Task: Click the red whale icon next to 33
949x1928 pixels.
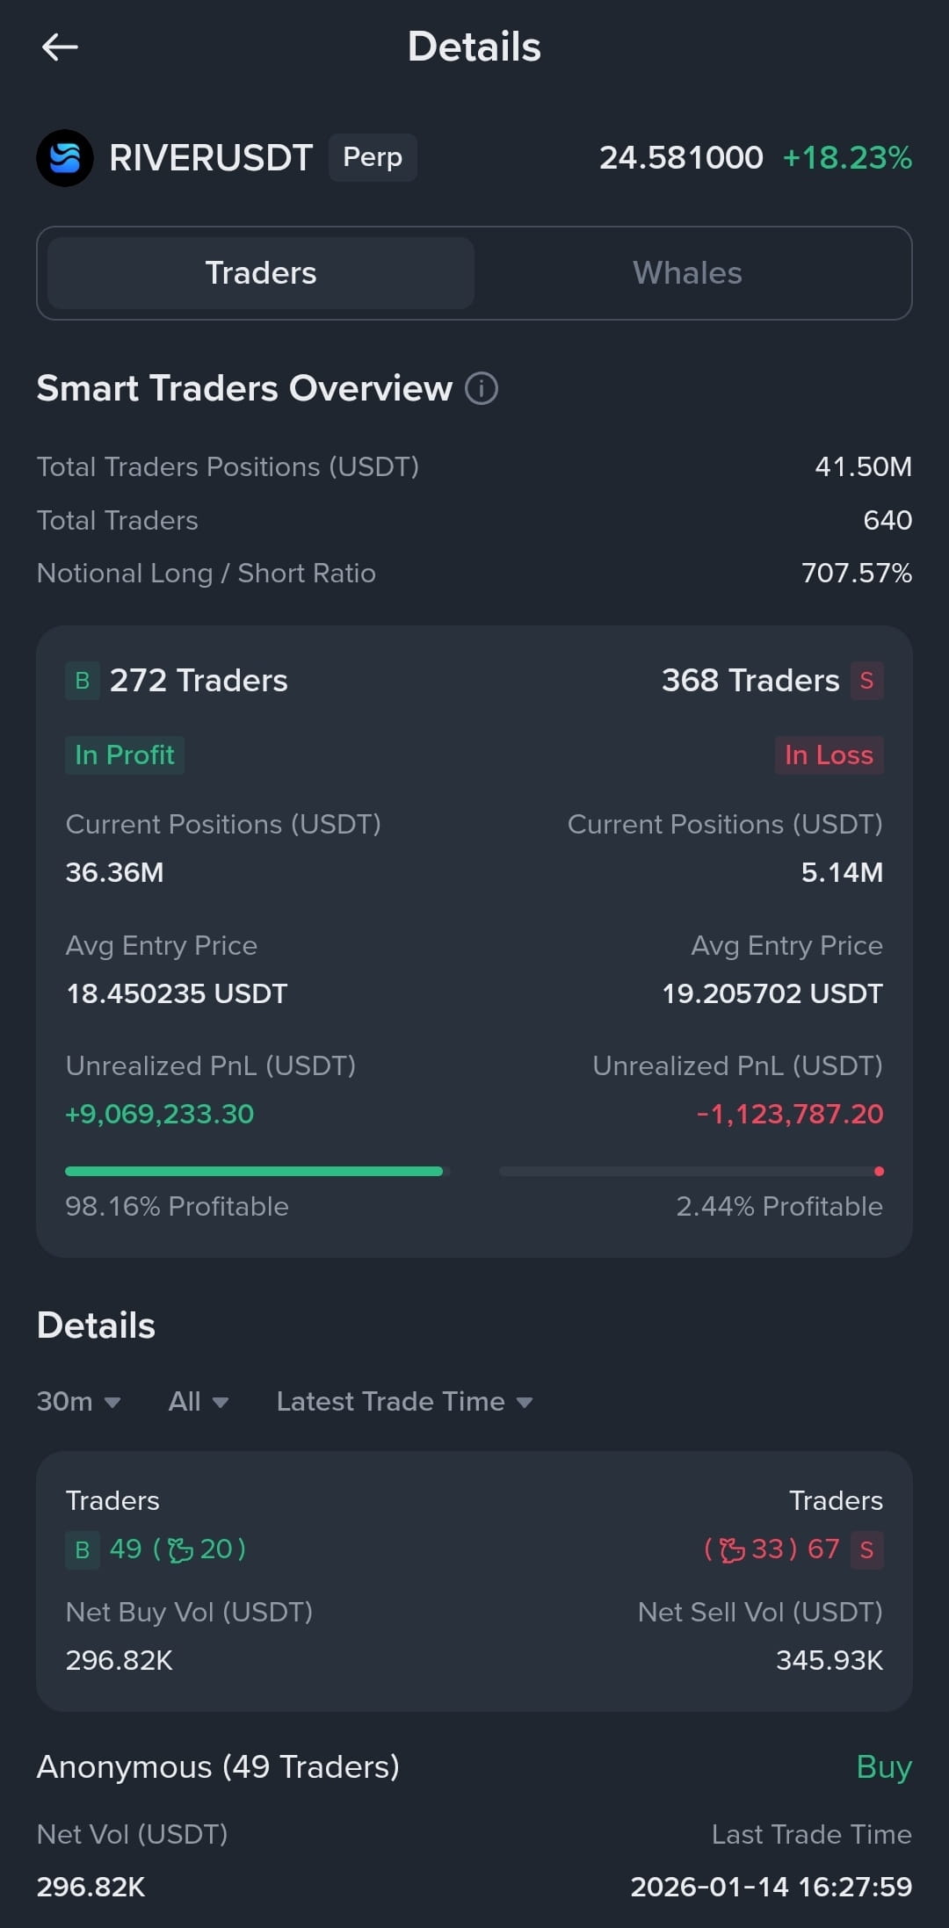Action: (x=732, y=1549)
